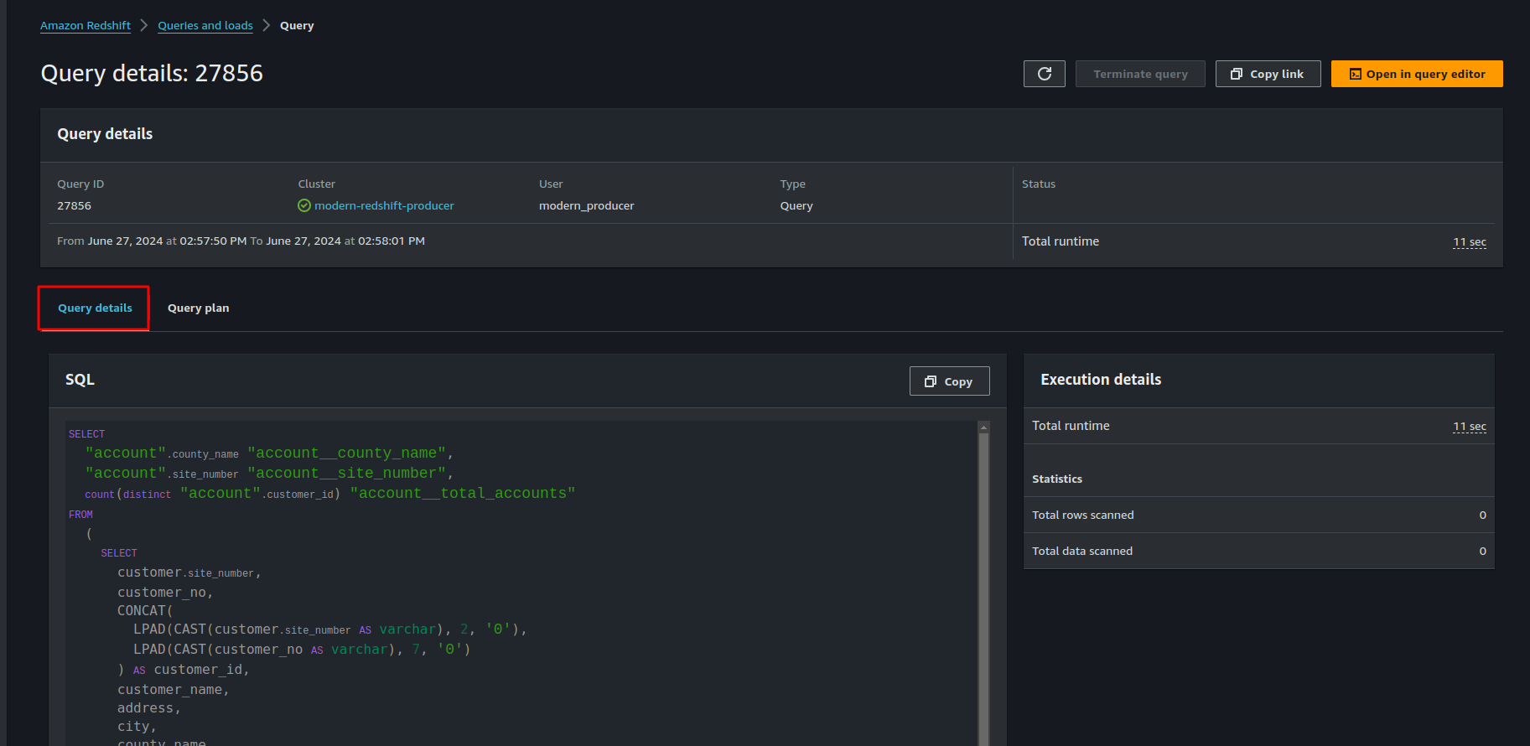
Task: Click Terminate query button
Action: (1140, 74)
